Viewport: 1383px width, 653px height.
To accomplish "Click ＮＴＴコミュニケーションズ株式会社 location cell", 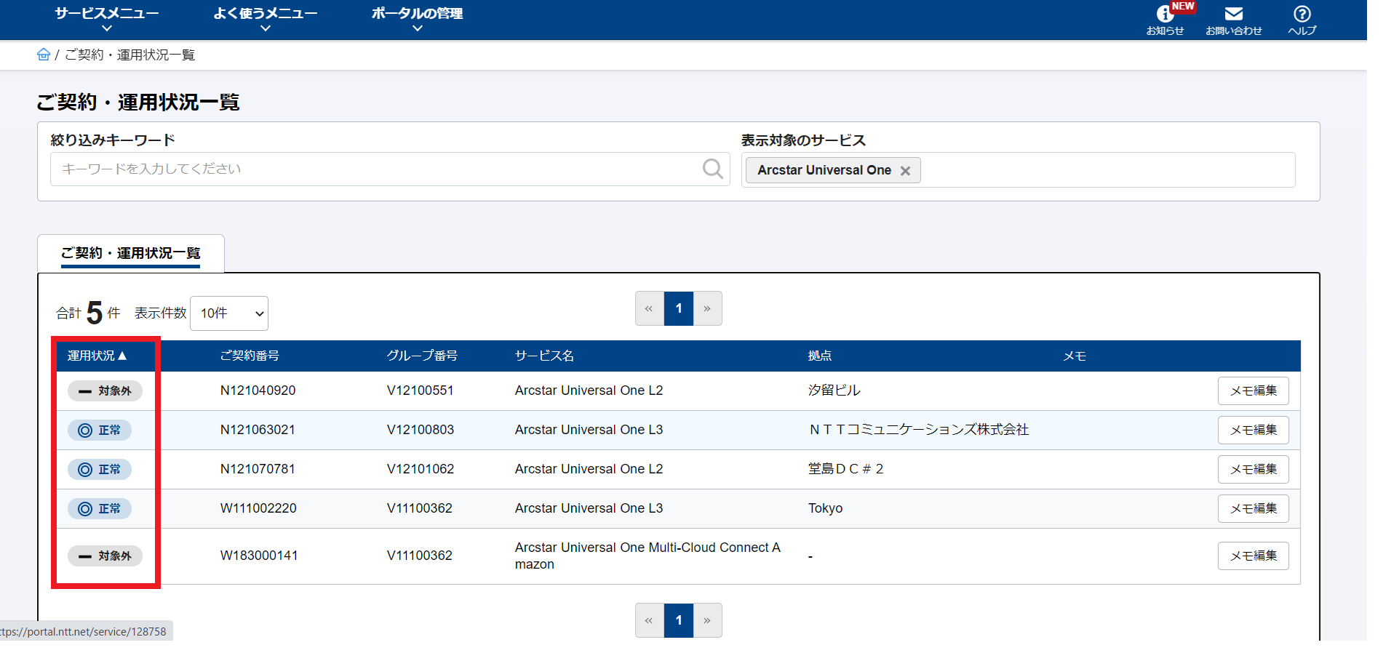I will [x=919, y=430].
